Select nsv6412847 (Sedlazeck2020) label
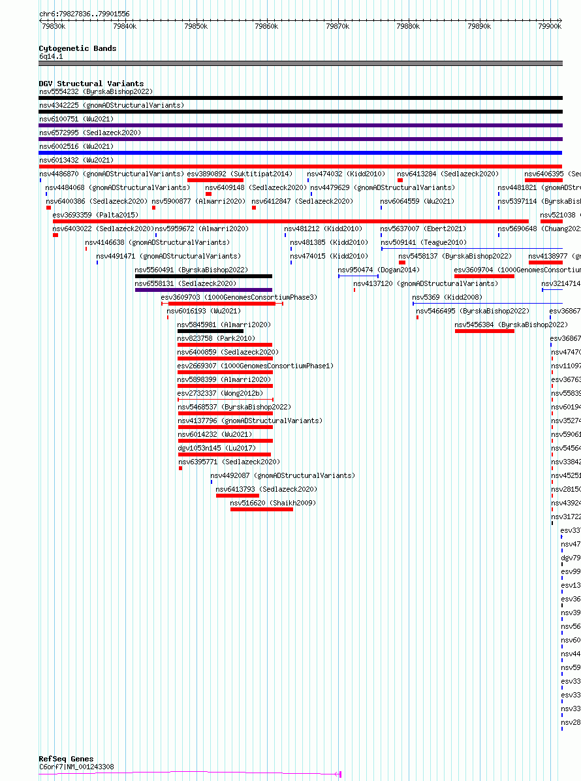 [x=302, y=201]
